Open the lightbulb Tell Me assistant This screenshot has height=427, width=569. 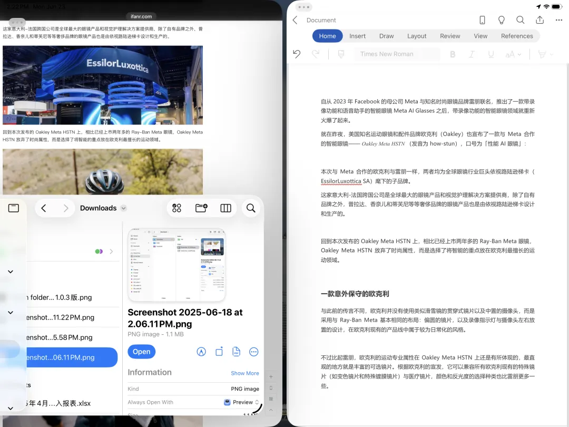click(502, 20)
